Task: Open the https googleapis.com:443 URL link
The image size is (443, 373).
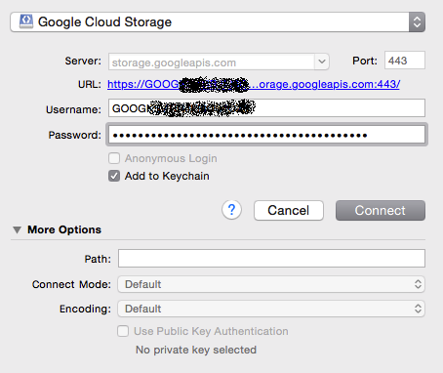Action: 254,84
